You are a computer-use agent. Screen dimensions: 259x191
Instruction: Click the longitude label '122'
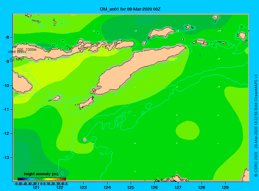pyautogui.click(x=60, y=187)
